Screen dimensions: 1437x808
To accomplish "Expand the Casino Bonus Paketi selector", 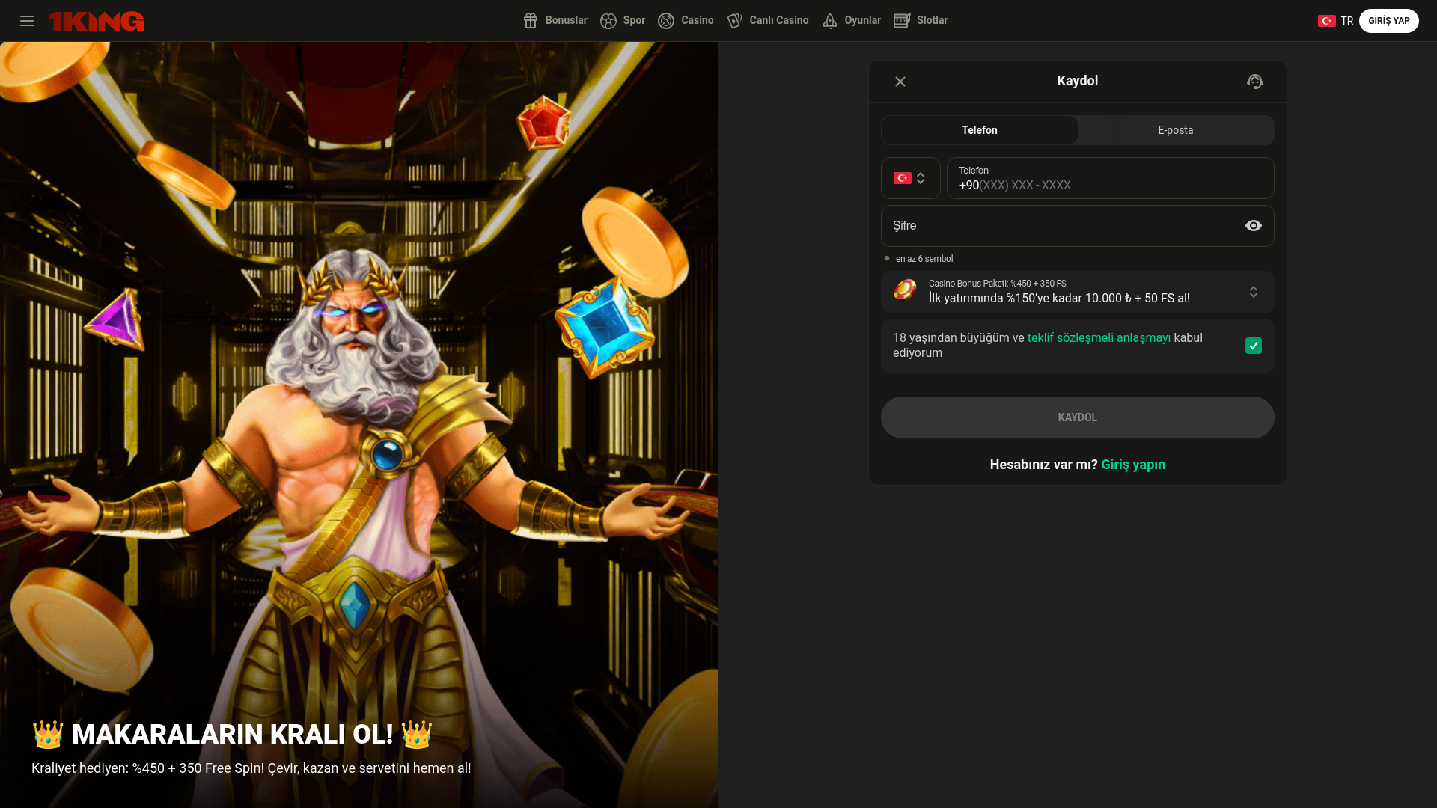I will [x=1254, y=292].
